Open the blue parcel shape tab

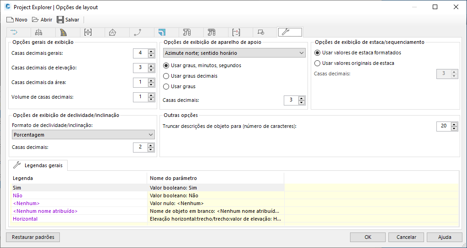pyautogui.click(x=162, y=32)
